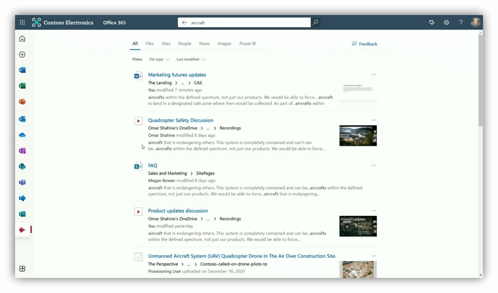Expand the Last modified filter dropdown
Image resolution: width=498 pixels, height=293 pixels.
(x=191, y=59)
